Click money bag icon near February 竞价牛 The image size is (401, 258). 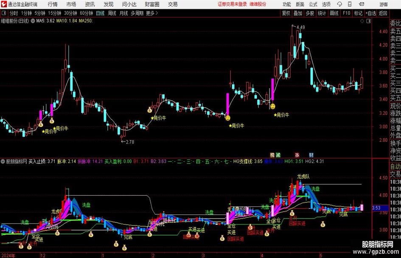pos(150,110)
